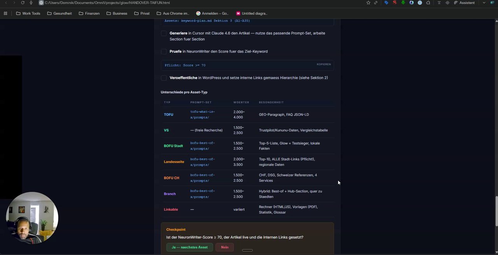Open the Assistent panel
Image resolution: width=498 pixels, height=255 pixels.
(x=465, y=3)
